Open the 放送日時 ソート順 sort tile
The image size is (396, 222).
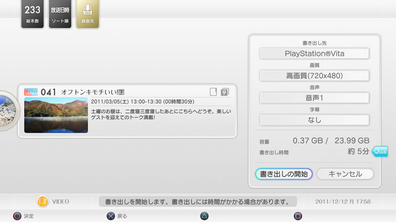tap(60, 14)
